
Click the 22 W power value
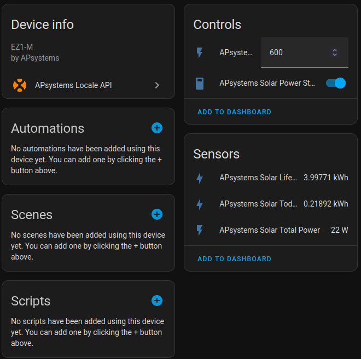pyautogui.click(x=340, y=230)
